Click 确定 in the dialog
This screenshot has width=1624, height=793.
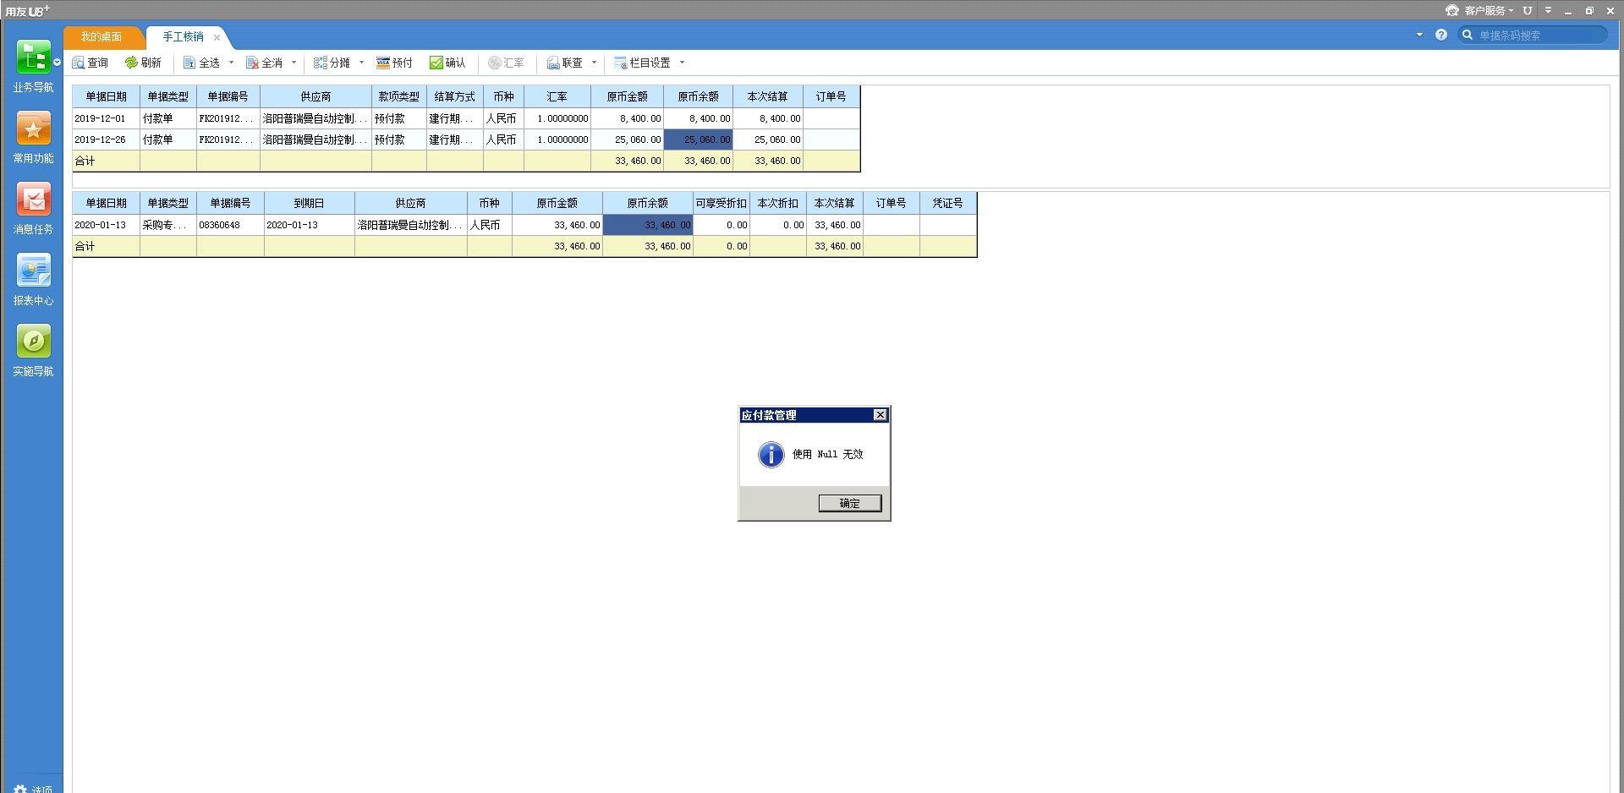point(850,503)
